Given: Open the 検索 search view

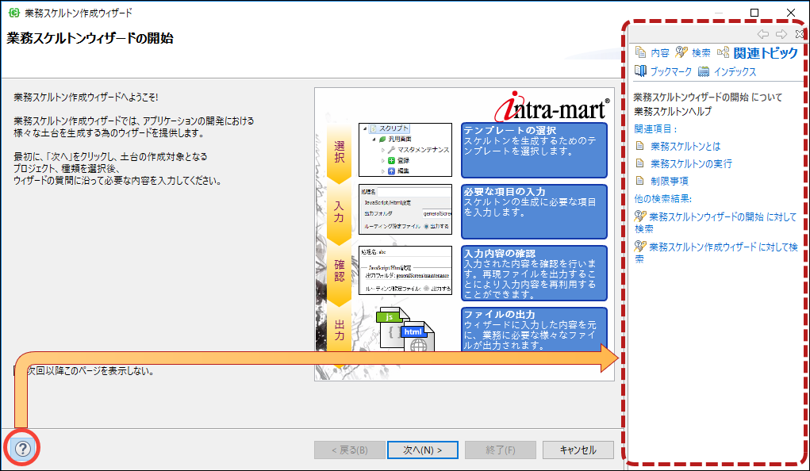Looking at the screenshot, I should 701,52.
